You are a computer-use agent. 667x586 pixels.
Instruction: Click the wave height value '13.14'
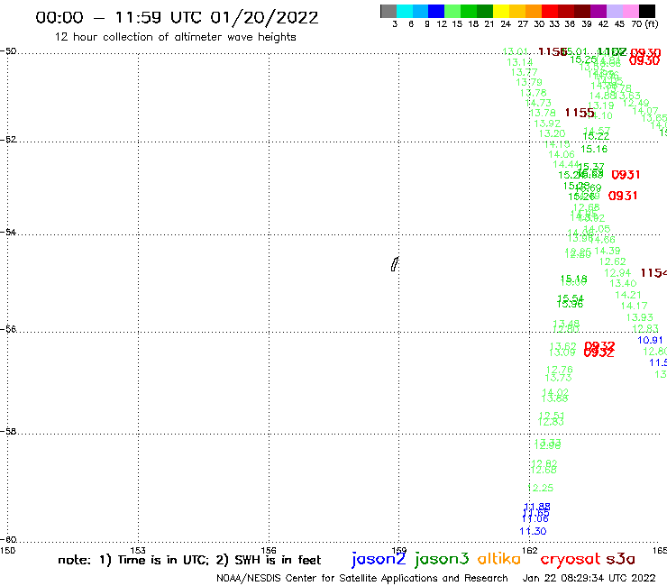520,62
